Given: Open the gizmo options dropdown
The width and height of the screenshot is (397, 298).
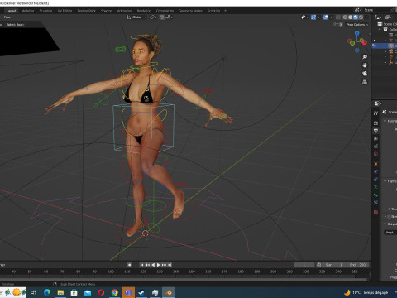Looking at the screenshot, I should tap(318, 17).
